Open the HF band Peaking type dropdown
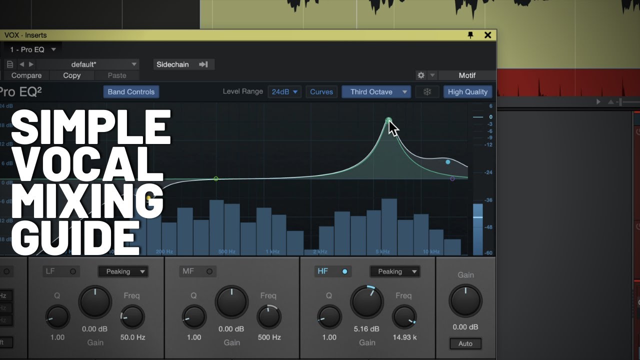Image resolution: width=640 pixels, height=360 pixels. click(395, 271)
